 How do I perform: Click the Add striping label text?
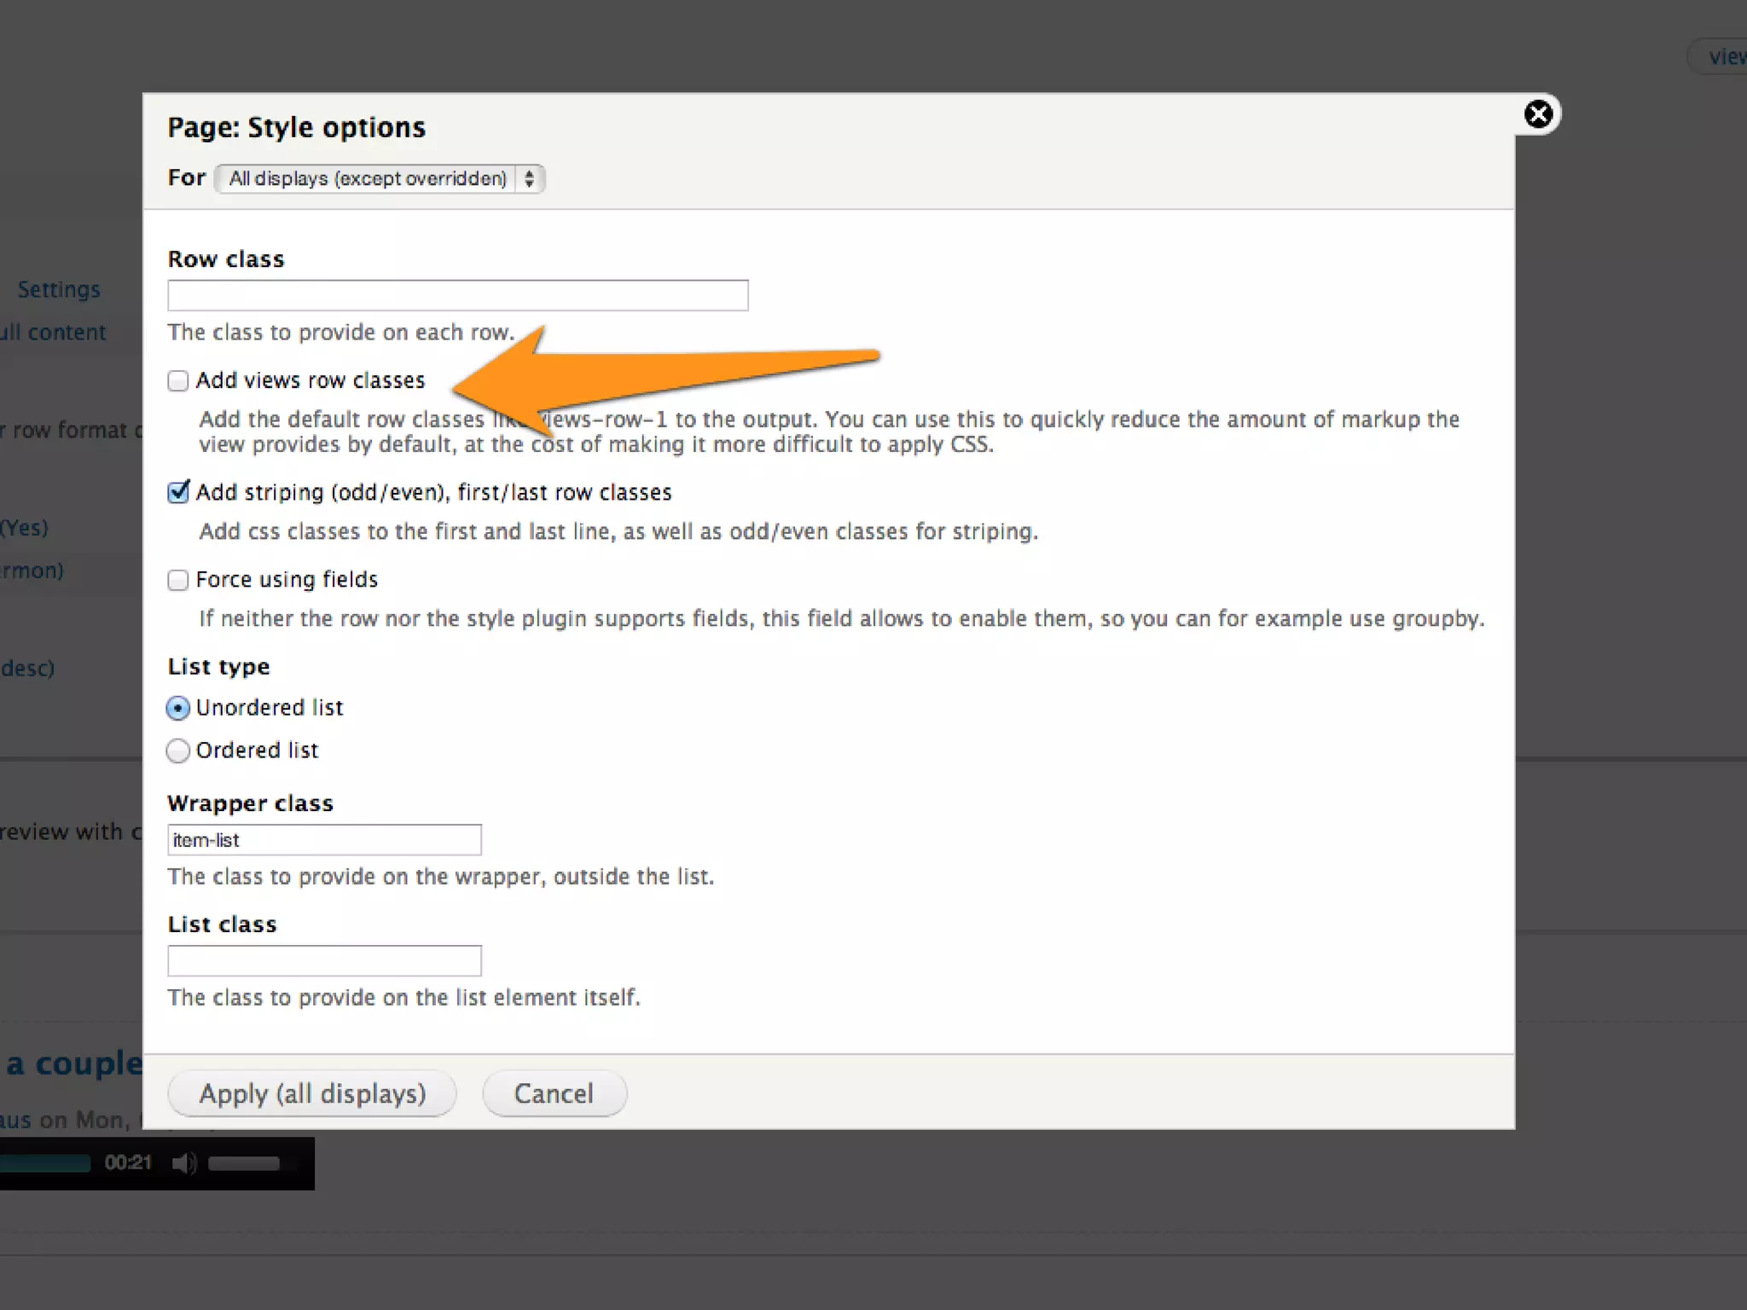pyautogui.click(x=433, y=492)
